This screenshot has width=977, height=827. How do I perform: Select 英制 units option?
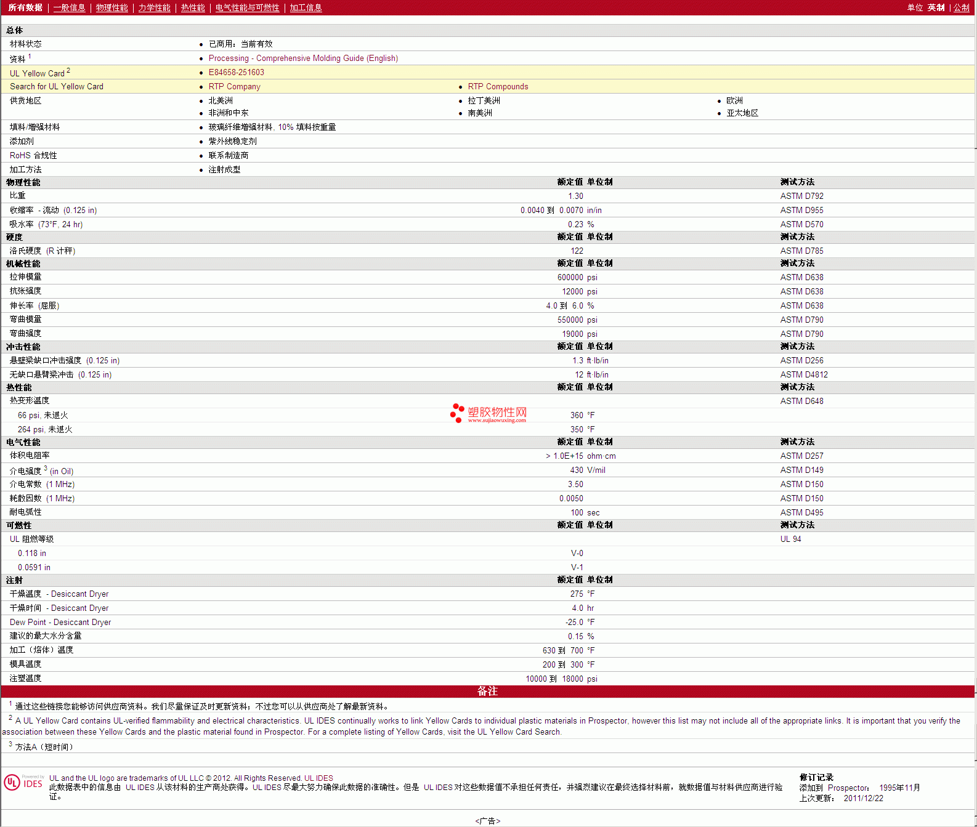click(936, 7)
